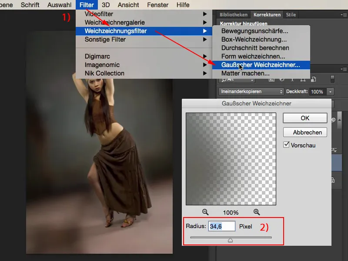Click the Gaußscher Weichzeichner dialog title bar

(256, 104)
